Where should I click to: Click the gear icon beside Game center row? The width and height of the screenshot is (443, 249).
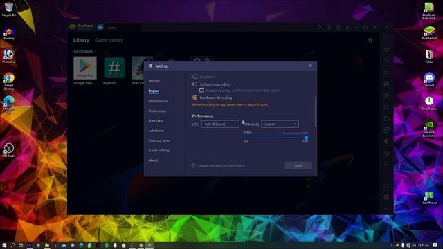pos(370,41)
